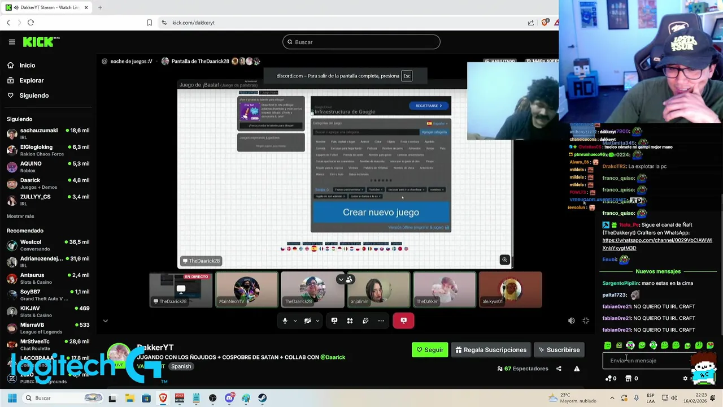The image size is (723, 407).
Task: Click the browser share page icon
Action: pos(531,23)
